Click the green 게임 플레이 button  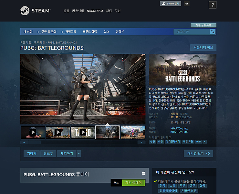(133, 183)
